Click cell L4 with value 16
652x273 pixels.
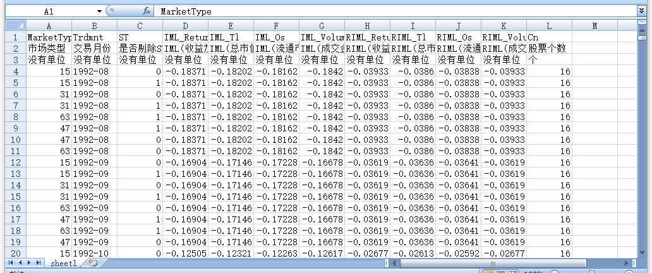(549, 71)
